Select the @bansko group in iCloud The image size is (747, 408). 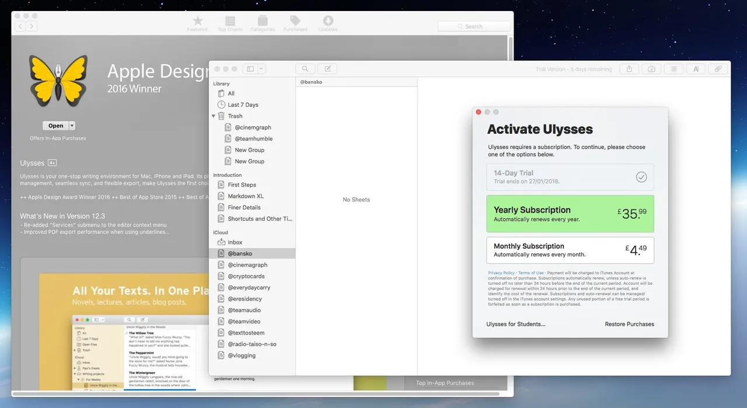pyautogui.click(x=252, y=253)
